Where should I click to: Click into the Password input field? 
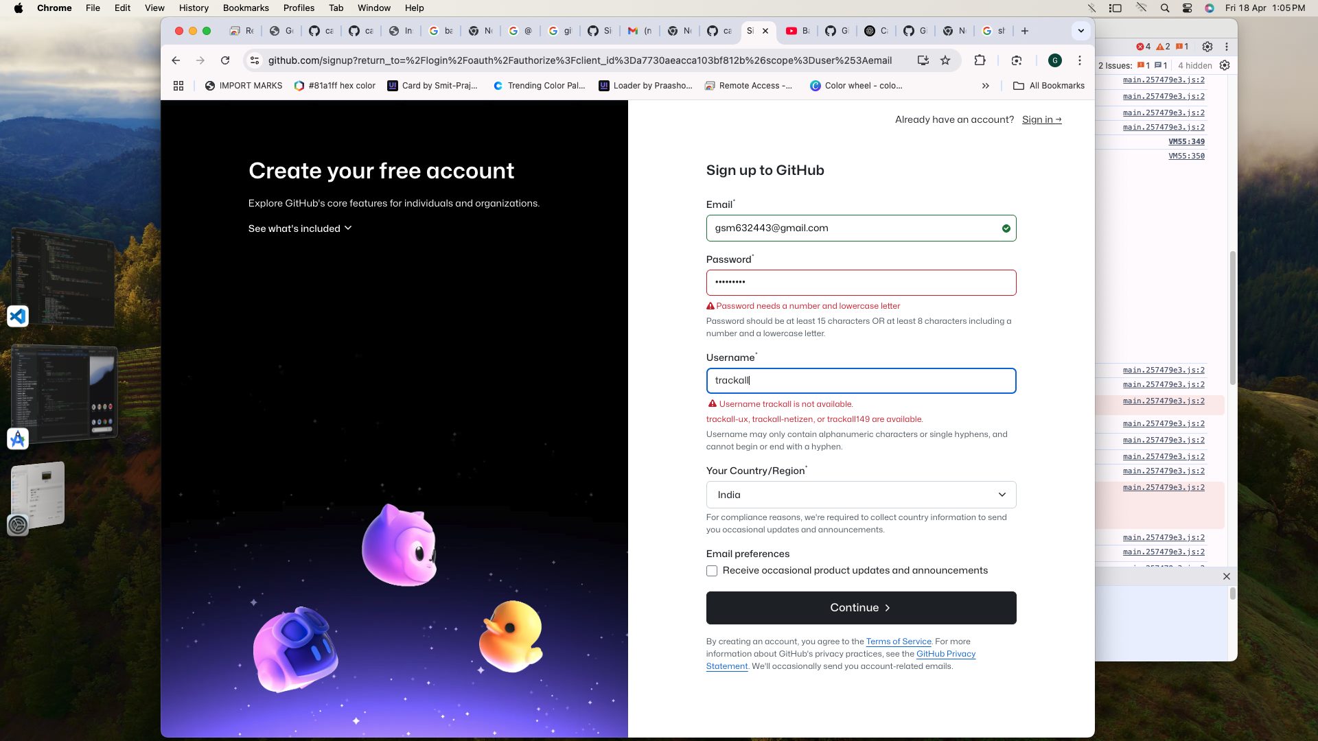tap(861, 283)
